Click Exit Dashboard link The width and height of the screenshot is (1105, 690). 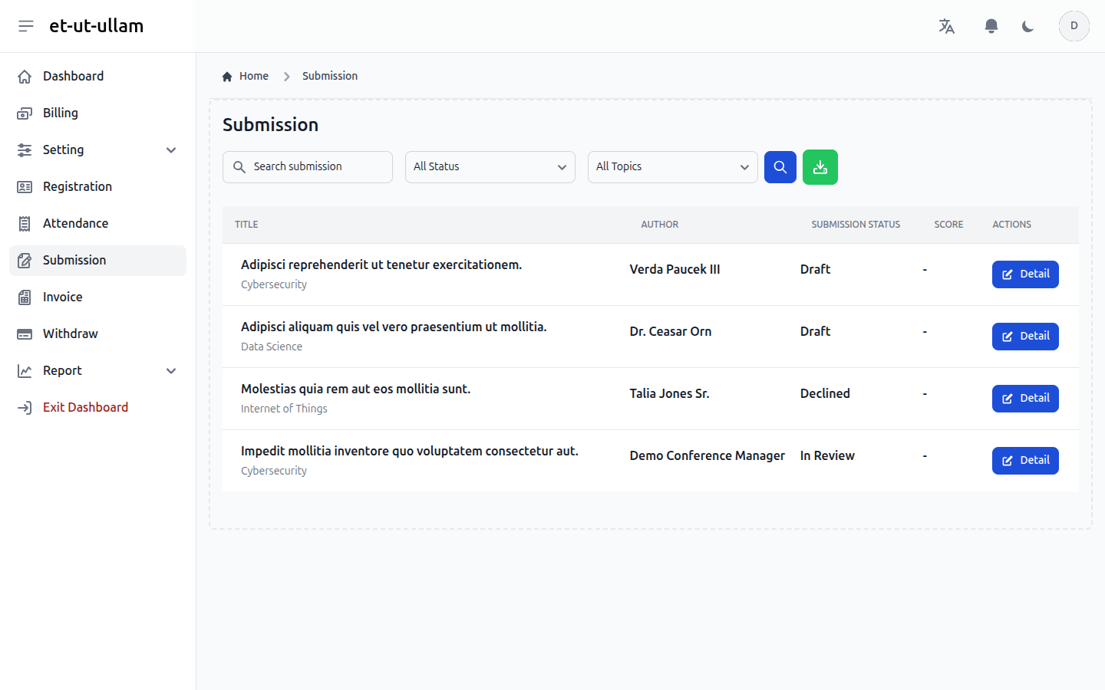tap(97, 408)
